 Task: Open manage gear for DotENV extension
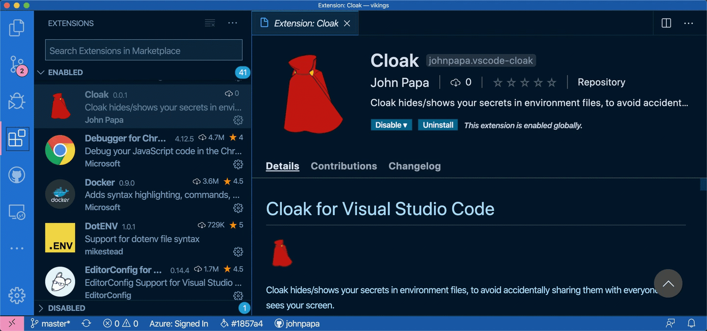coord(238,252)
